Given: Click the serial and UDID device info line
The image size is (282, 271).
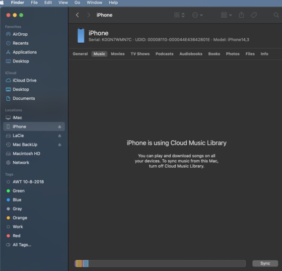Looking at the screenshot, I should tap(169, 40).
